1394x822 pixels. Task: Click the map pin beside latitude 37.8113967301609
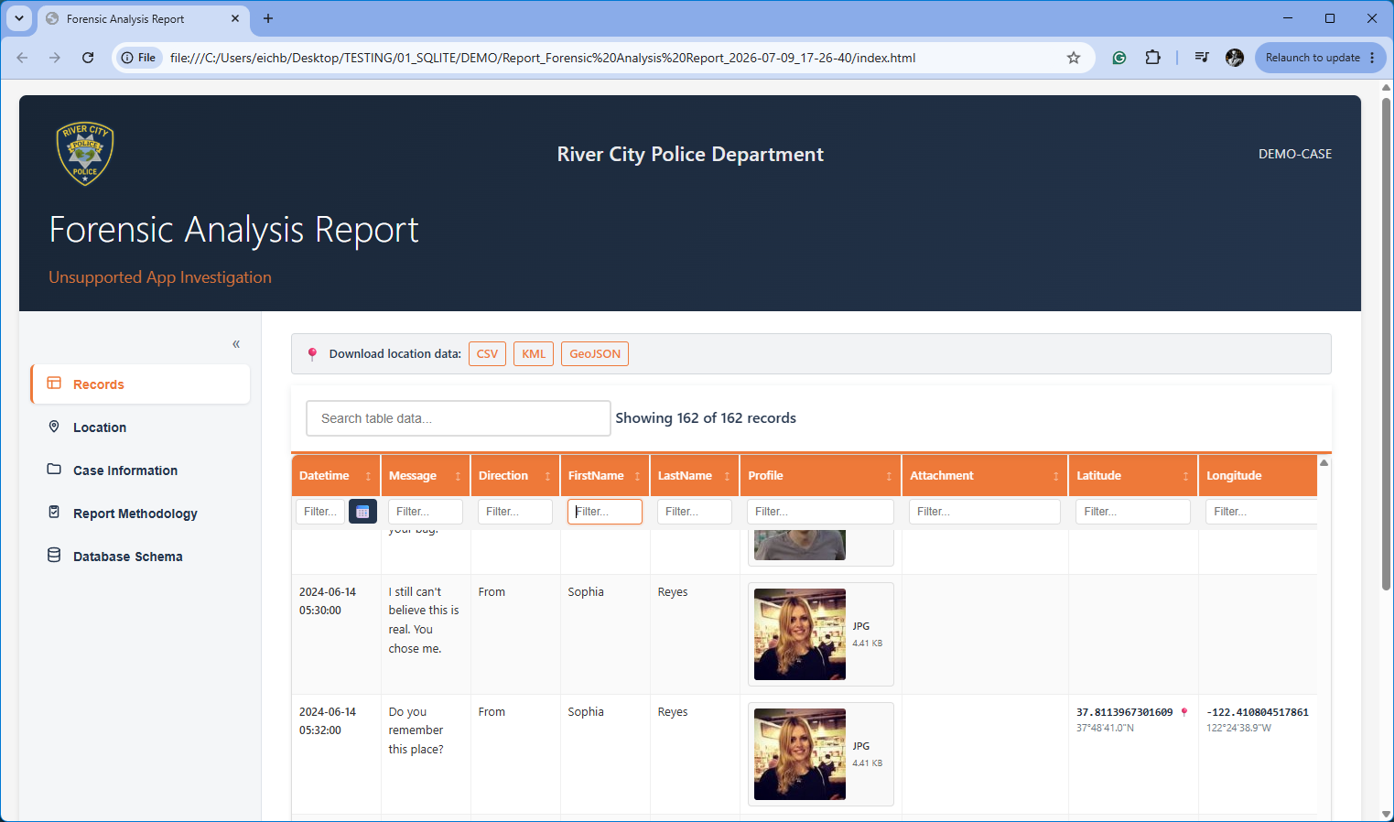(1183, 712)
